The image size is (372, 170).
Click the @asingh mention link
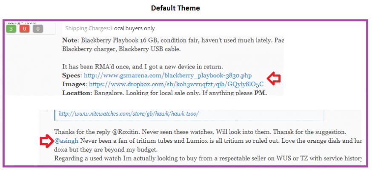coord(66,141)
